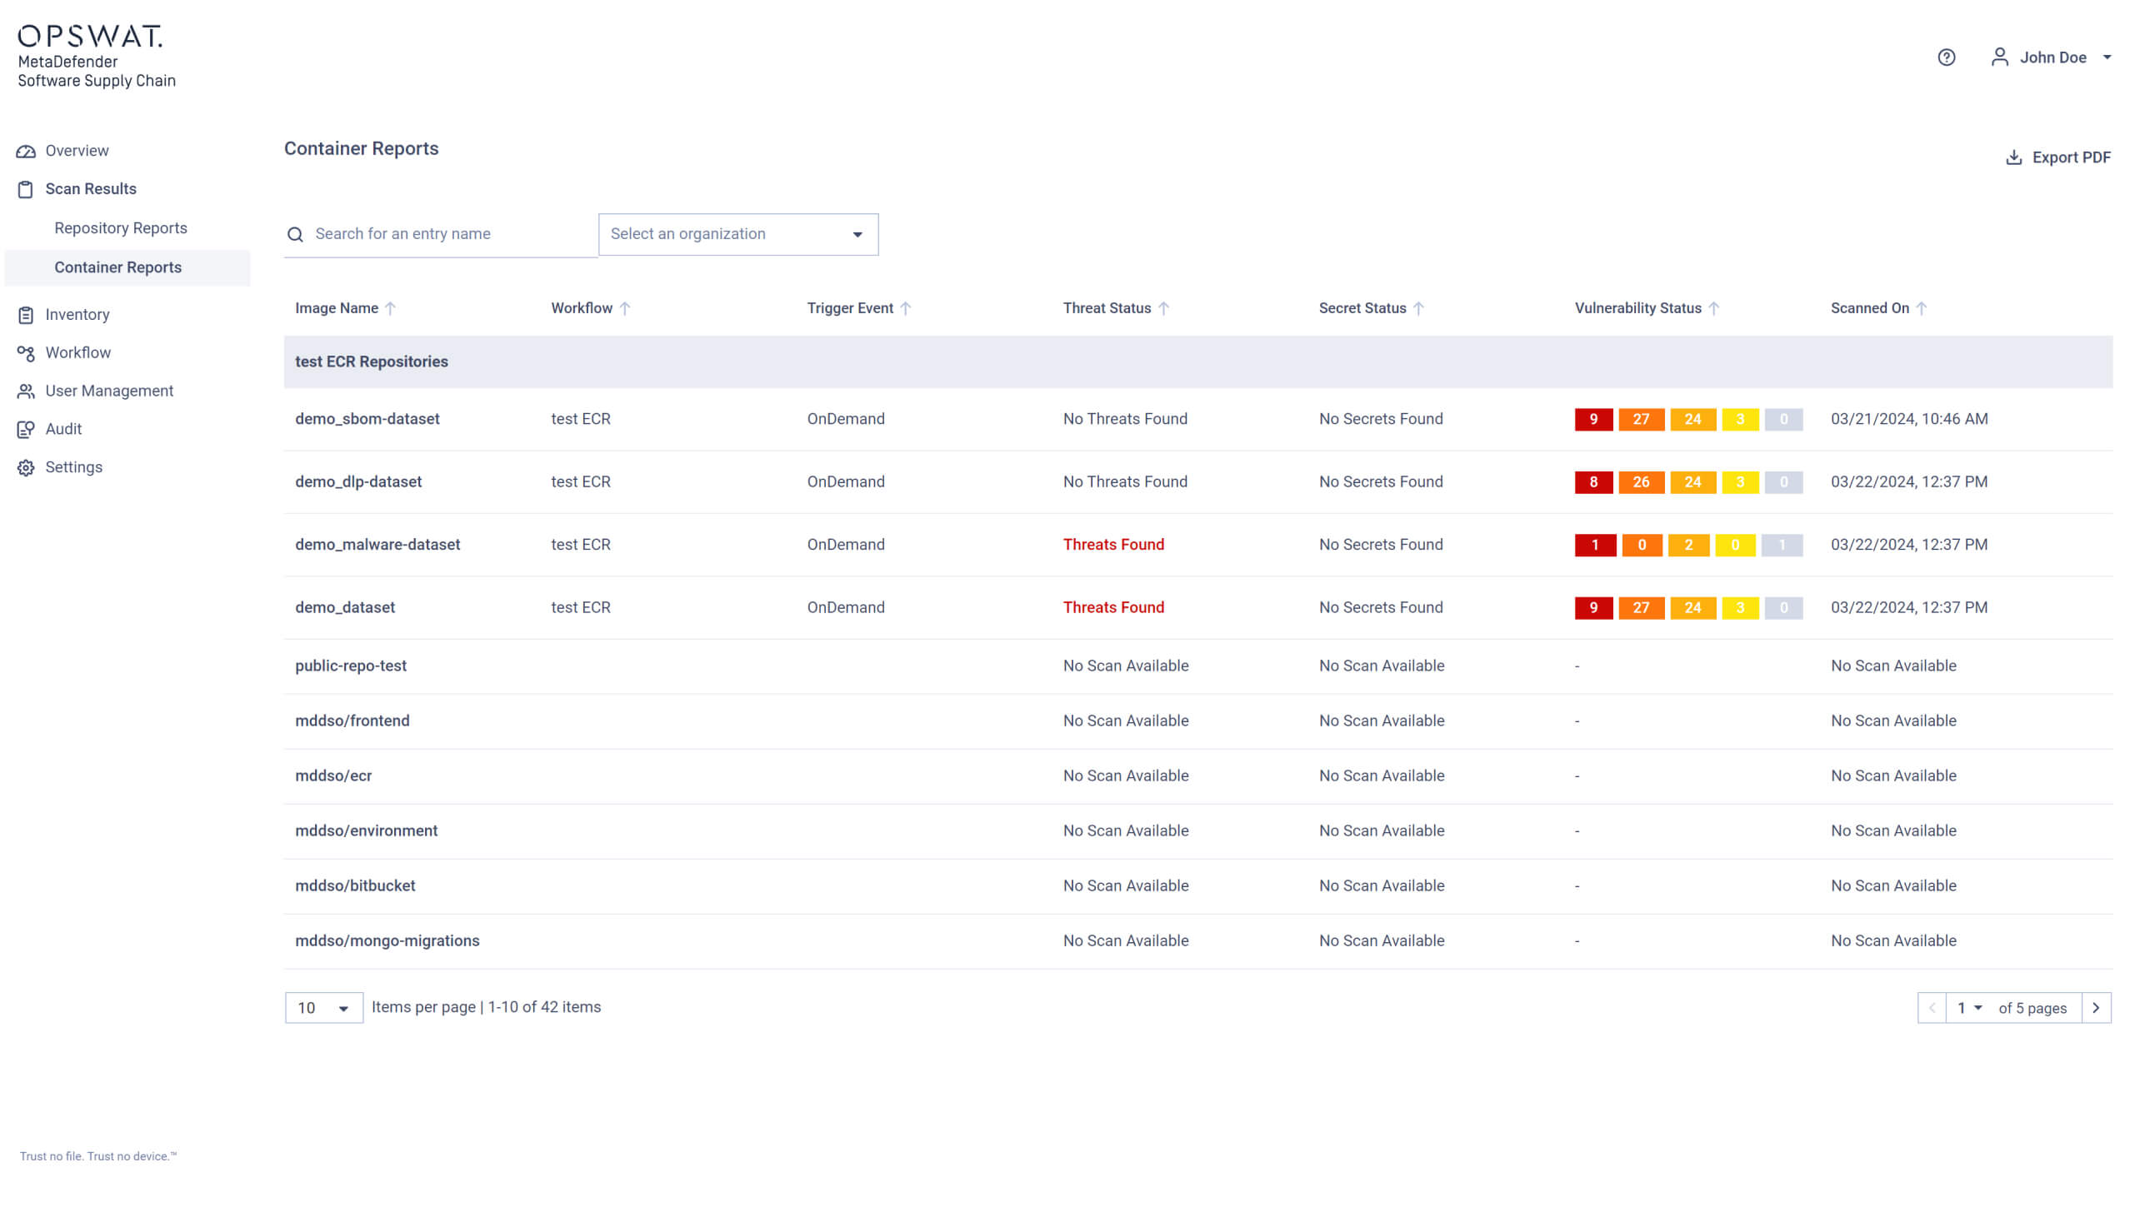The height and width of the screenshot is (1212, 2140).
Task: Open the Inventory panel icon
Action: (x=25, y=314)
